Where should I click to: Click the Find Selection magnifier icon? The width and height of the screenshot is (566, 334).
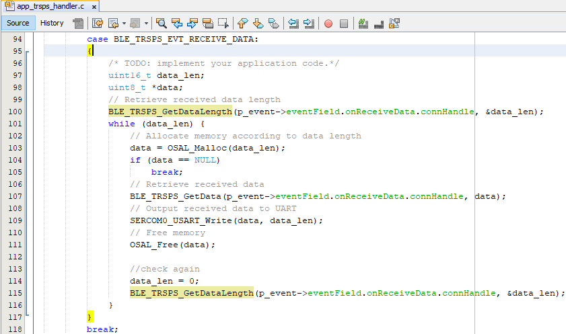pos(162,23)
